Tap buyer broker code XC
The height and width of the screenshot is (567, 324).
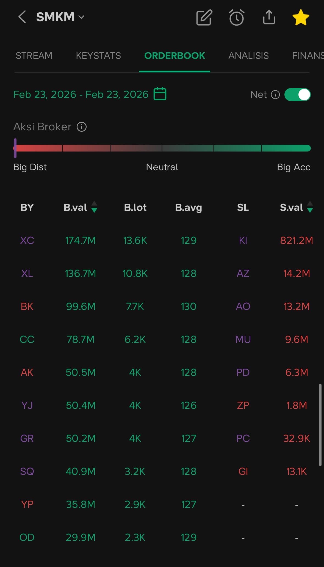click(27, 241)
